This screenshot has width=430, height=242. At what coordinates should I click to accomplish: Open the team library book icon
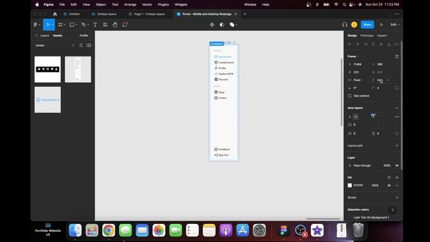coord(89,45)
